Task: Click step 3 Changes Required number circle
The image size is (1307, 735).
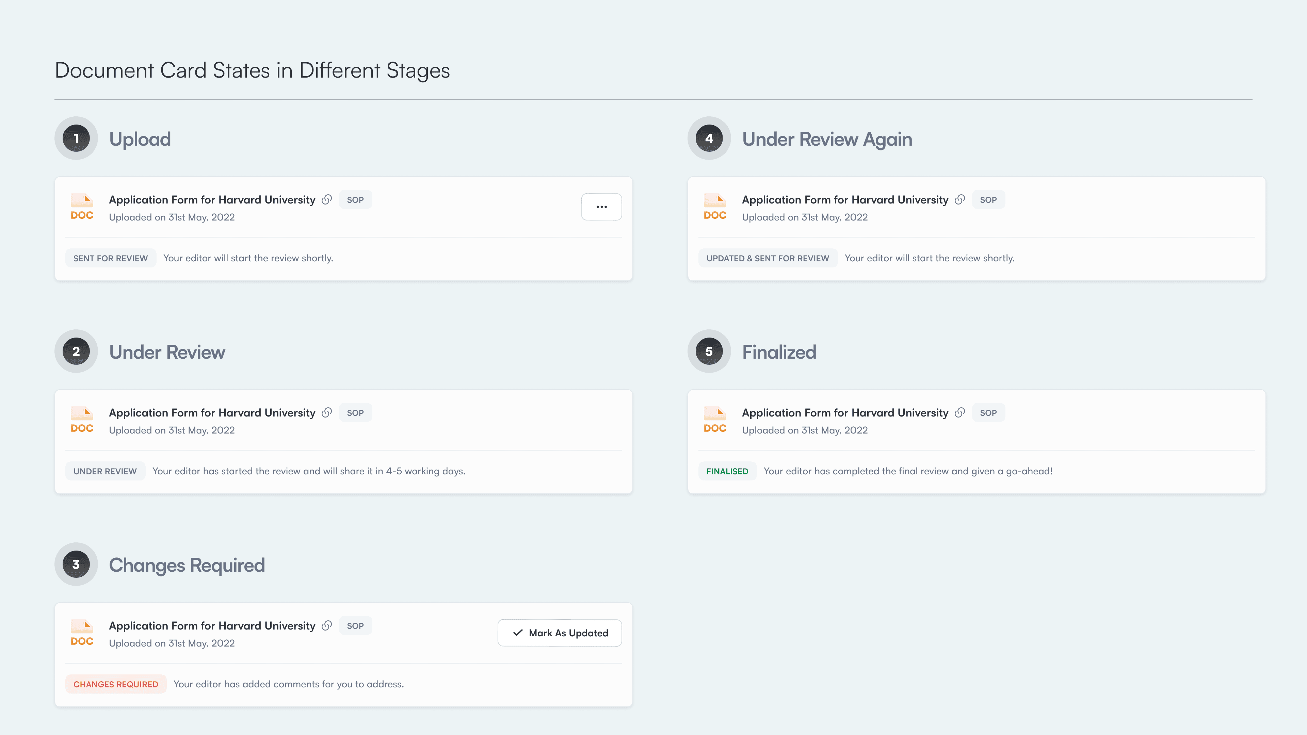Action: (x=76, y=564)
